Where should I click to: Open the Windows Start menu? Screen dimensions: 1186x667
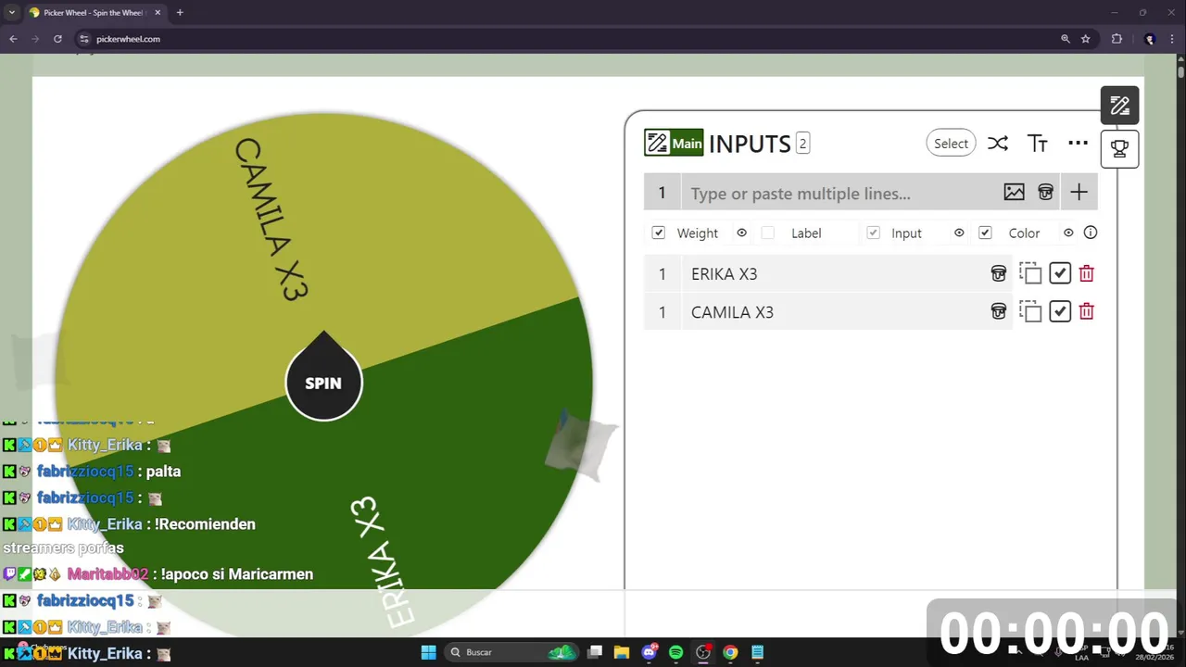[428, 652]
